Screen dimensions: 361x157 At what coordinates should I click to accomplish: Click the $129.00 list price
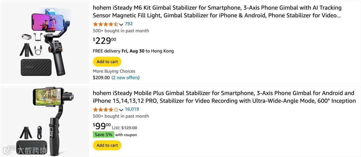tap(129, 128)
